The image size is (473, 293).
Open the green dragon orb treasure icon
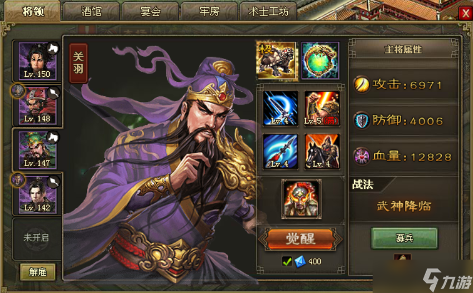pyautogui.click(x=320, y=61)
